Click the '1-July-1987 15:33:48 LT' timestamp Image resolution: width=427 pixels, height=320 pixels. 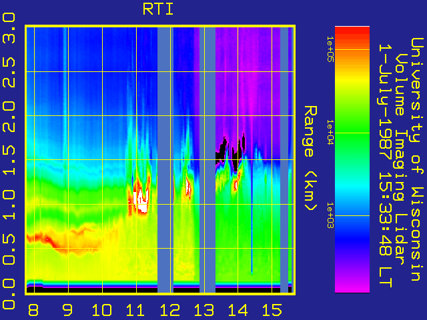385,166
